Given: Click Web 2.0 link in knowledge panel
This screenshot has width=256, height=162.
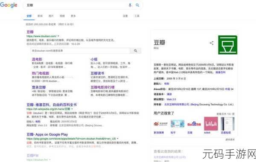Looking at the screenshot, I should click(x=171, y=99).
